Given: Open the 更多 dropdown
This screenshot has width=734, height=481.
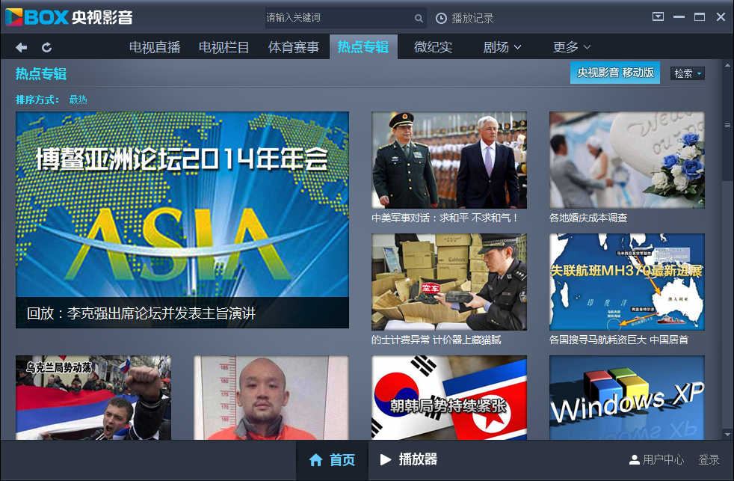Looking at the screenshot, I should point(570,46).
